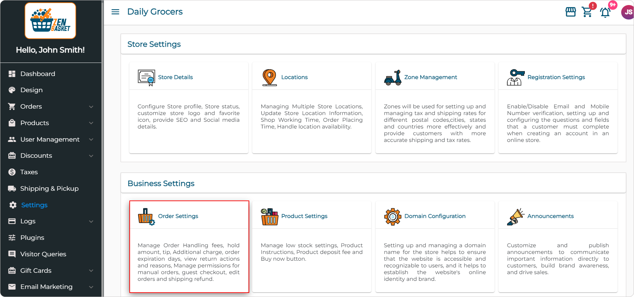Expand the Products sidebar submenu
This screenshot has width=634, height=297.
91,123
